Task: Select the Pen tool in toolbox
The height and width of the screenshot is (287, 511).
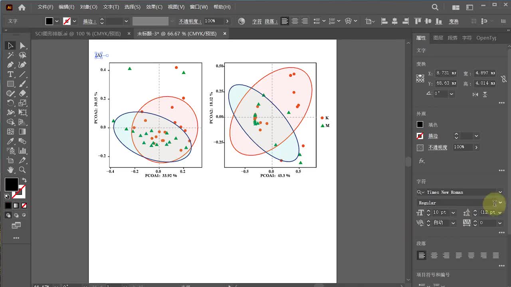Action: point(10,65)
